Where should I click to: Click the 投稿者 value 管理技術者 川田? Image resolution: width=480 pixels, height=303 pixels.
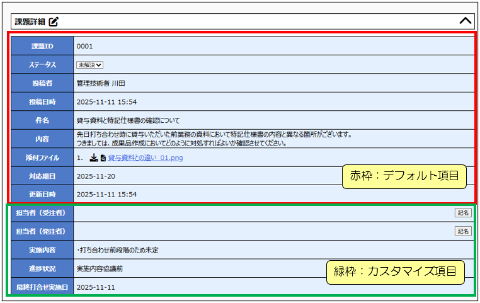101,83
